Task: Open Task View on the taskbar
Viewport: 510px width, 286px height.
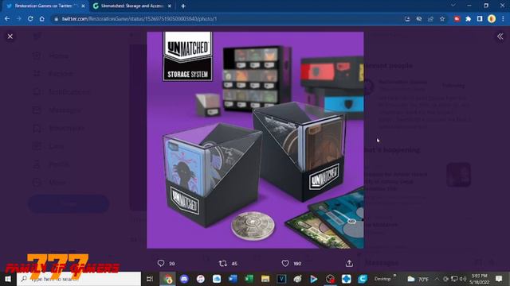Action: point(150,279)
